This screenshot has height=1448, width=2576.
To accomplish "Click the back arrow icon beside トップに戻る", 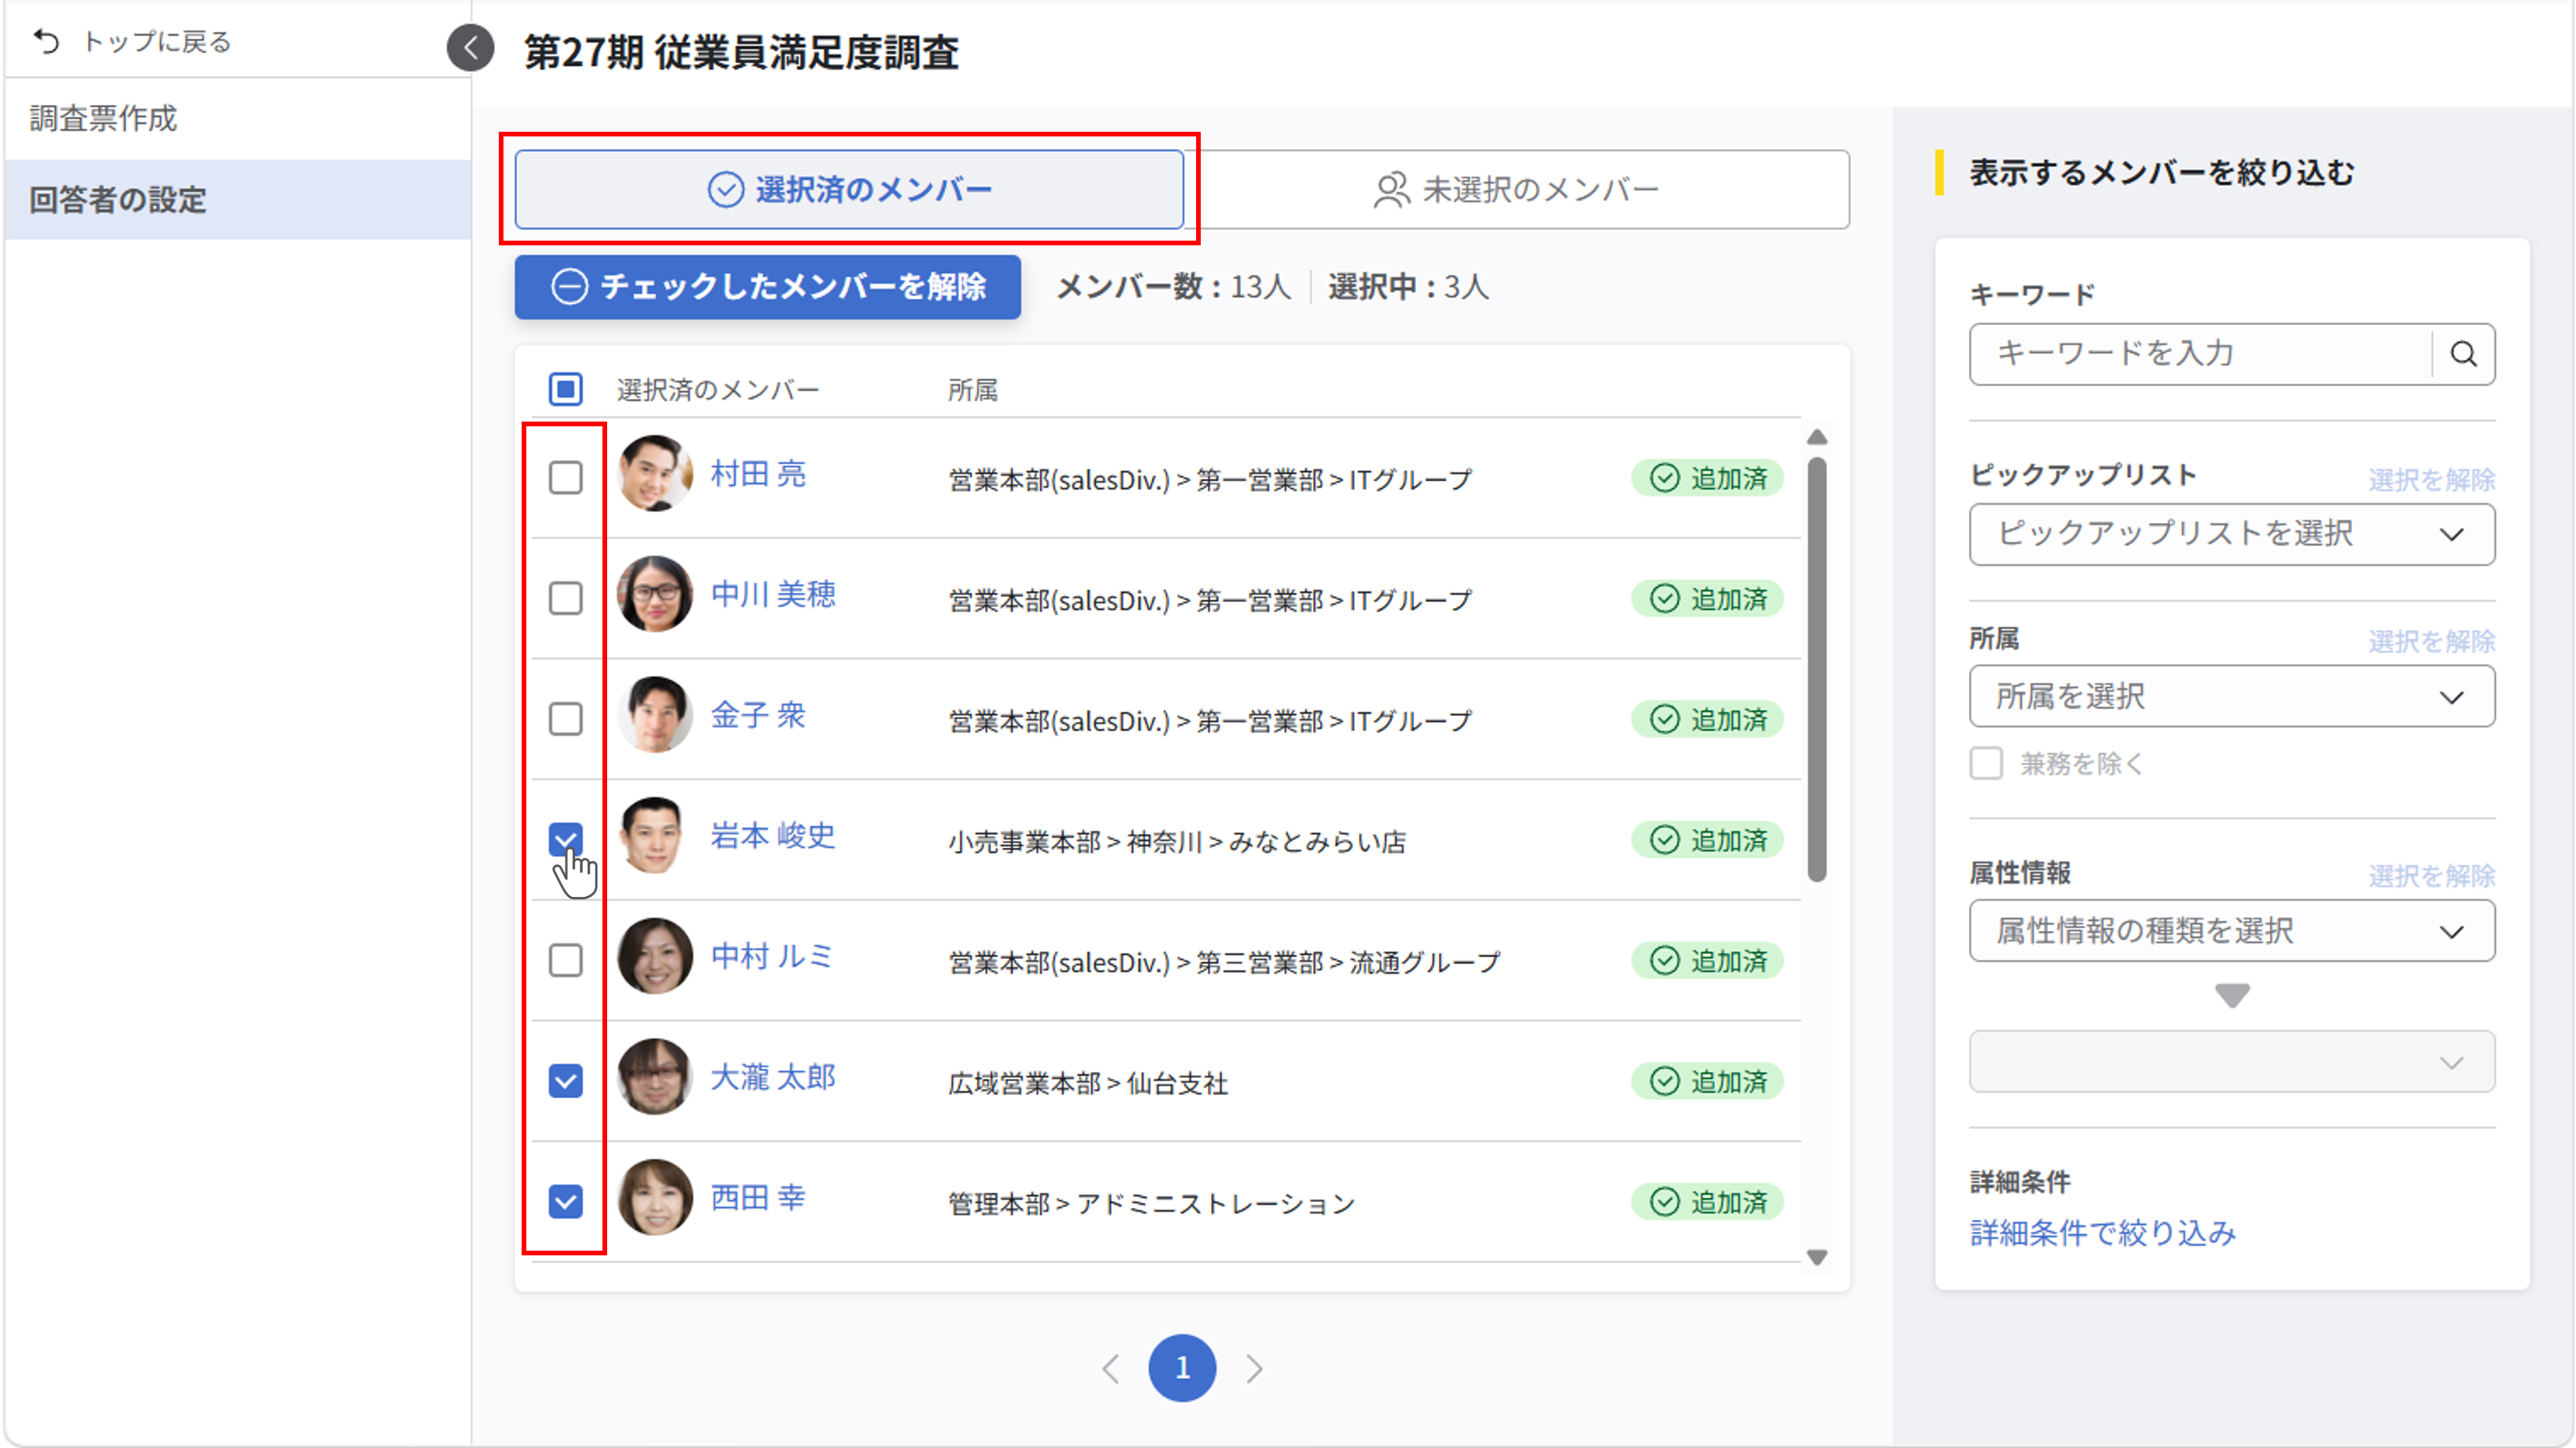I will coord(46,41).
